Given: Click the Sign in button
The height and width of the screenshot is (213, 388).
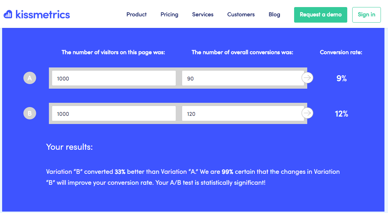Looking at the screenshot, I should point(366,14).
